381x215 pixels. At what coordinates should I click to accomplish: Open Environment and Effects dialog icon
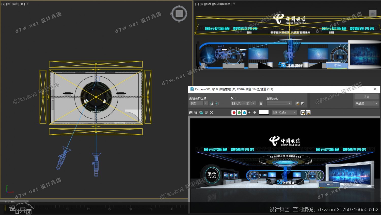click(303, 103)
